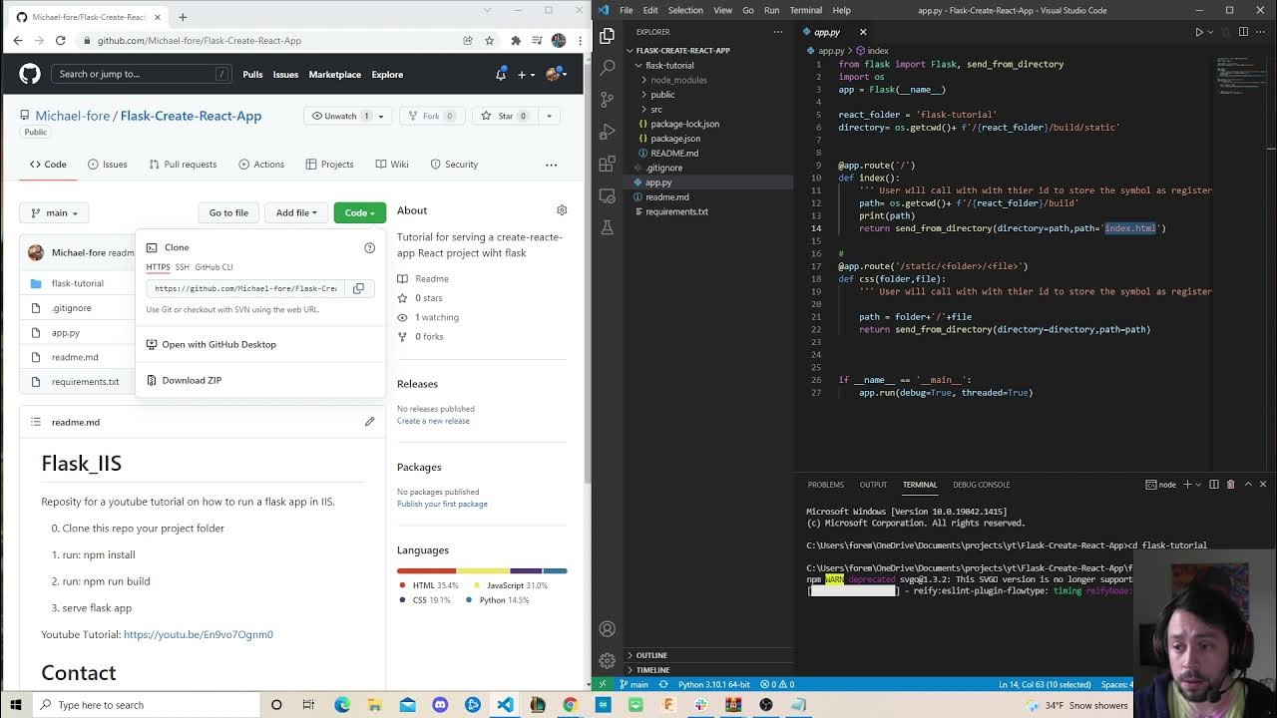Open Explorer panel more actions ellipsis
The height and width of the screenshot is (718, 1277).
coord(777,32)
